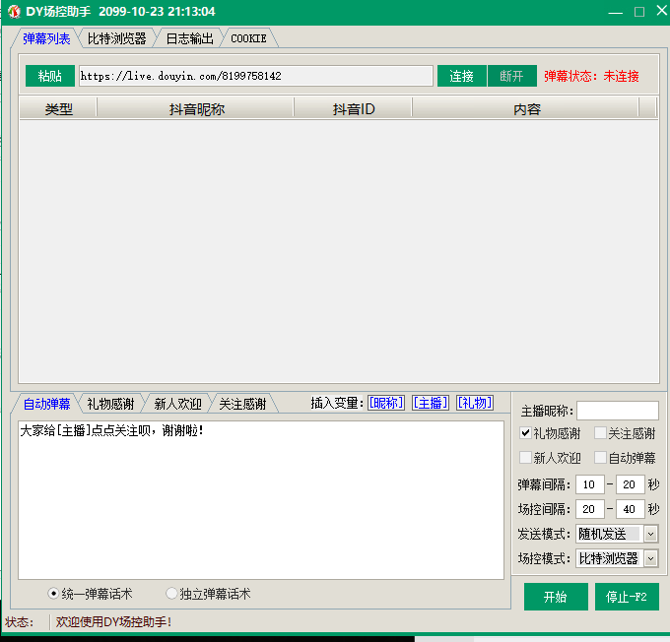This screenshot has width=670, height=642.
Task: Select 独立弹幕话术 radio button
Action: click(x=208, y=594)
